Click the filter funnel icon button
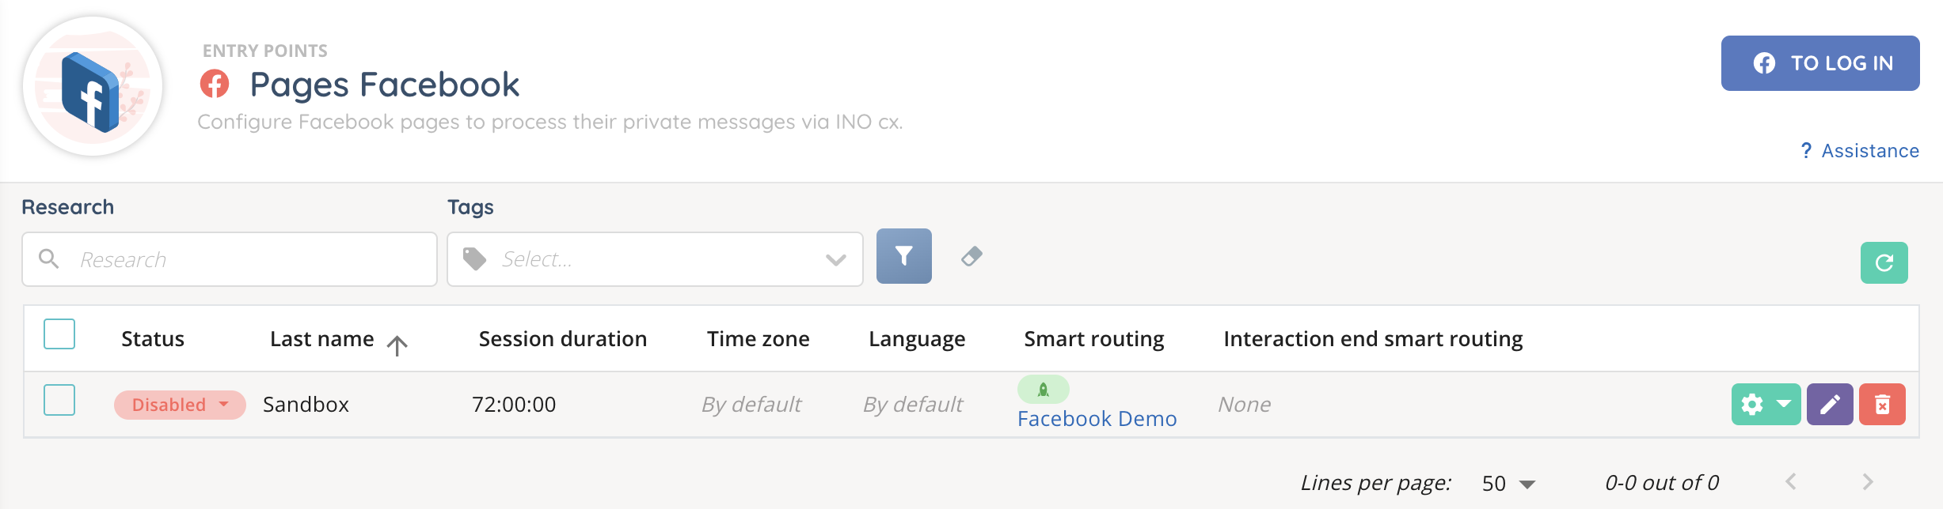 pyautogui.click(x=903, y=256)
